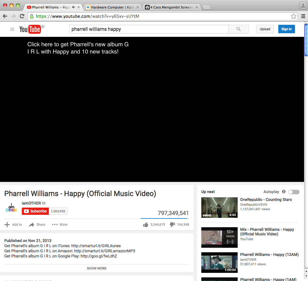The width and height of the screenshot is (308, 281).
Task: Click the Share arrow icon
Action: pyautogui.click(x=32, y=224)
